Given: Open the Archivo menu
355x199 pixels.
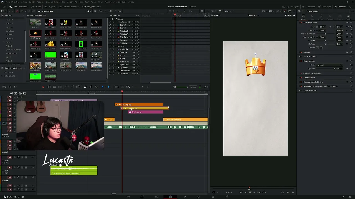Looking at the screenshot, I should (x=24, y=2).
